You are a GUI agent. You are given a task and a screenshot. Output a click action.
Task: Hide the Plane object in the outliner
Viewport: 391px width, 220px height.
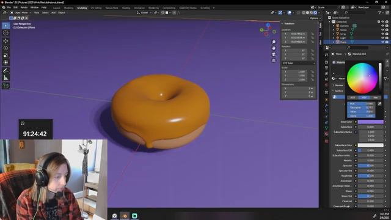pyautogui.click(x=382, y=42)
